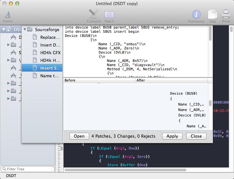Viewport: 234px width, 179px height.
Task: Click the DSDT status bar label
Action: tap(11, 176)
